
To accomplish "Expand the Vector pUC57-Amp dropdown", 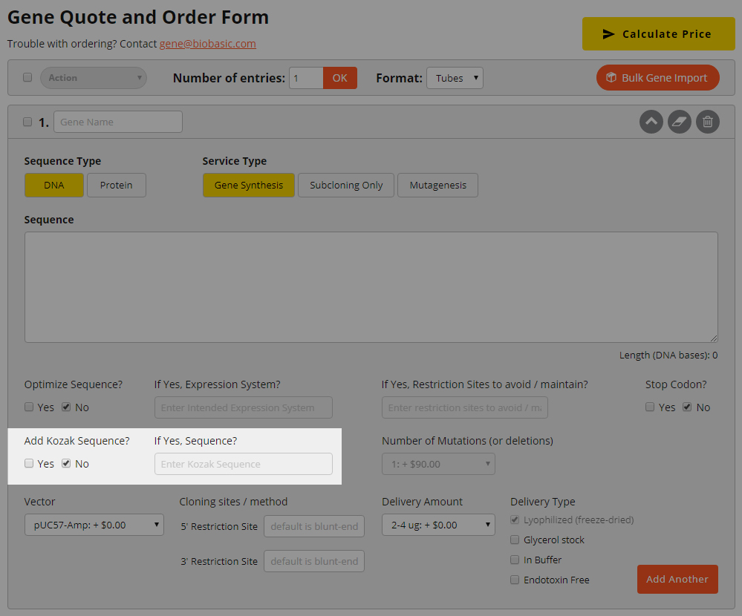I will 94,525.
